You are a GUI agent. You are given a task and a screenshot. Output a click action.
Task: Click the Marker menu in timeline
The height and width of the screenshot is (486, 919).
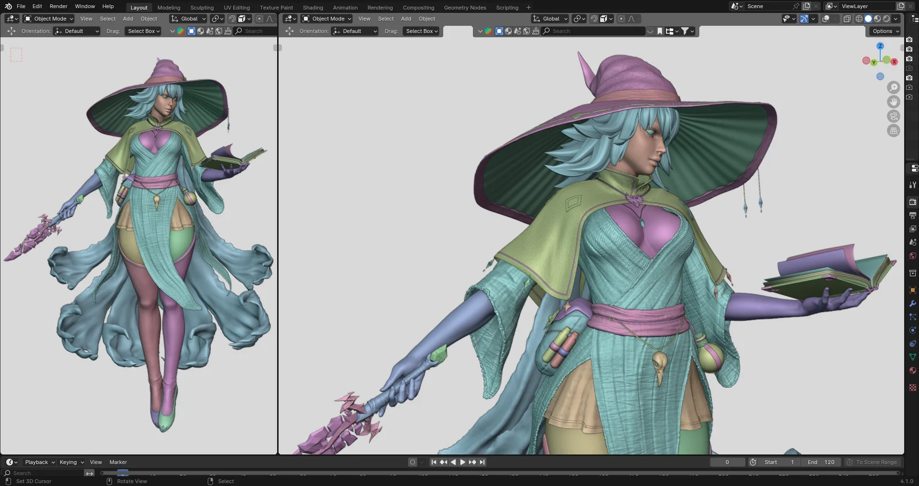point(118,462)
